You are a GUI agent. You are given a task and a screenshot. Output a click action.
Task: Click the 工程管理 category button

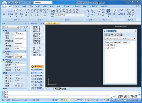(x=37, y=79)
